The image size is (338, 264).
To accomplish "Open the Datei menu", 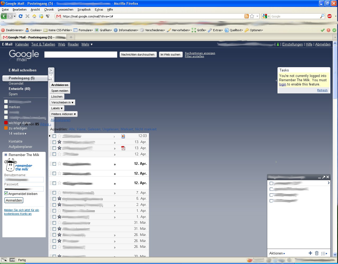I will (5, 10).
